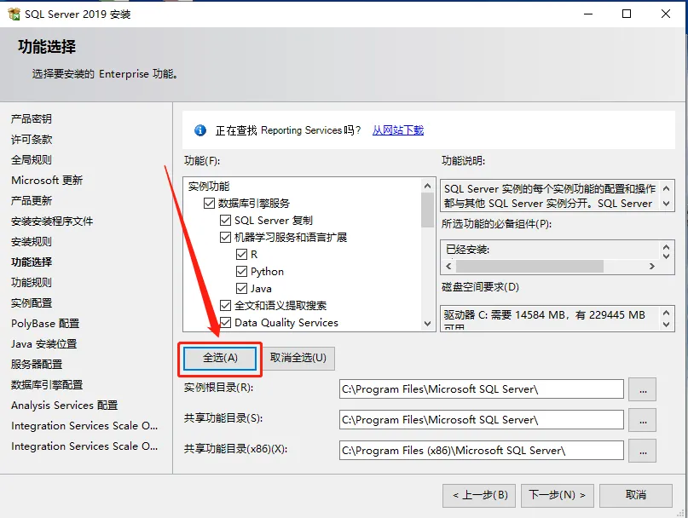
Task: Click 已经安装 box scroll down arrow
Action: [666, 256]
